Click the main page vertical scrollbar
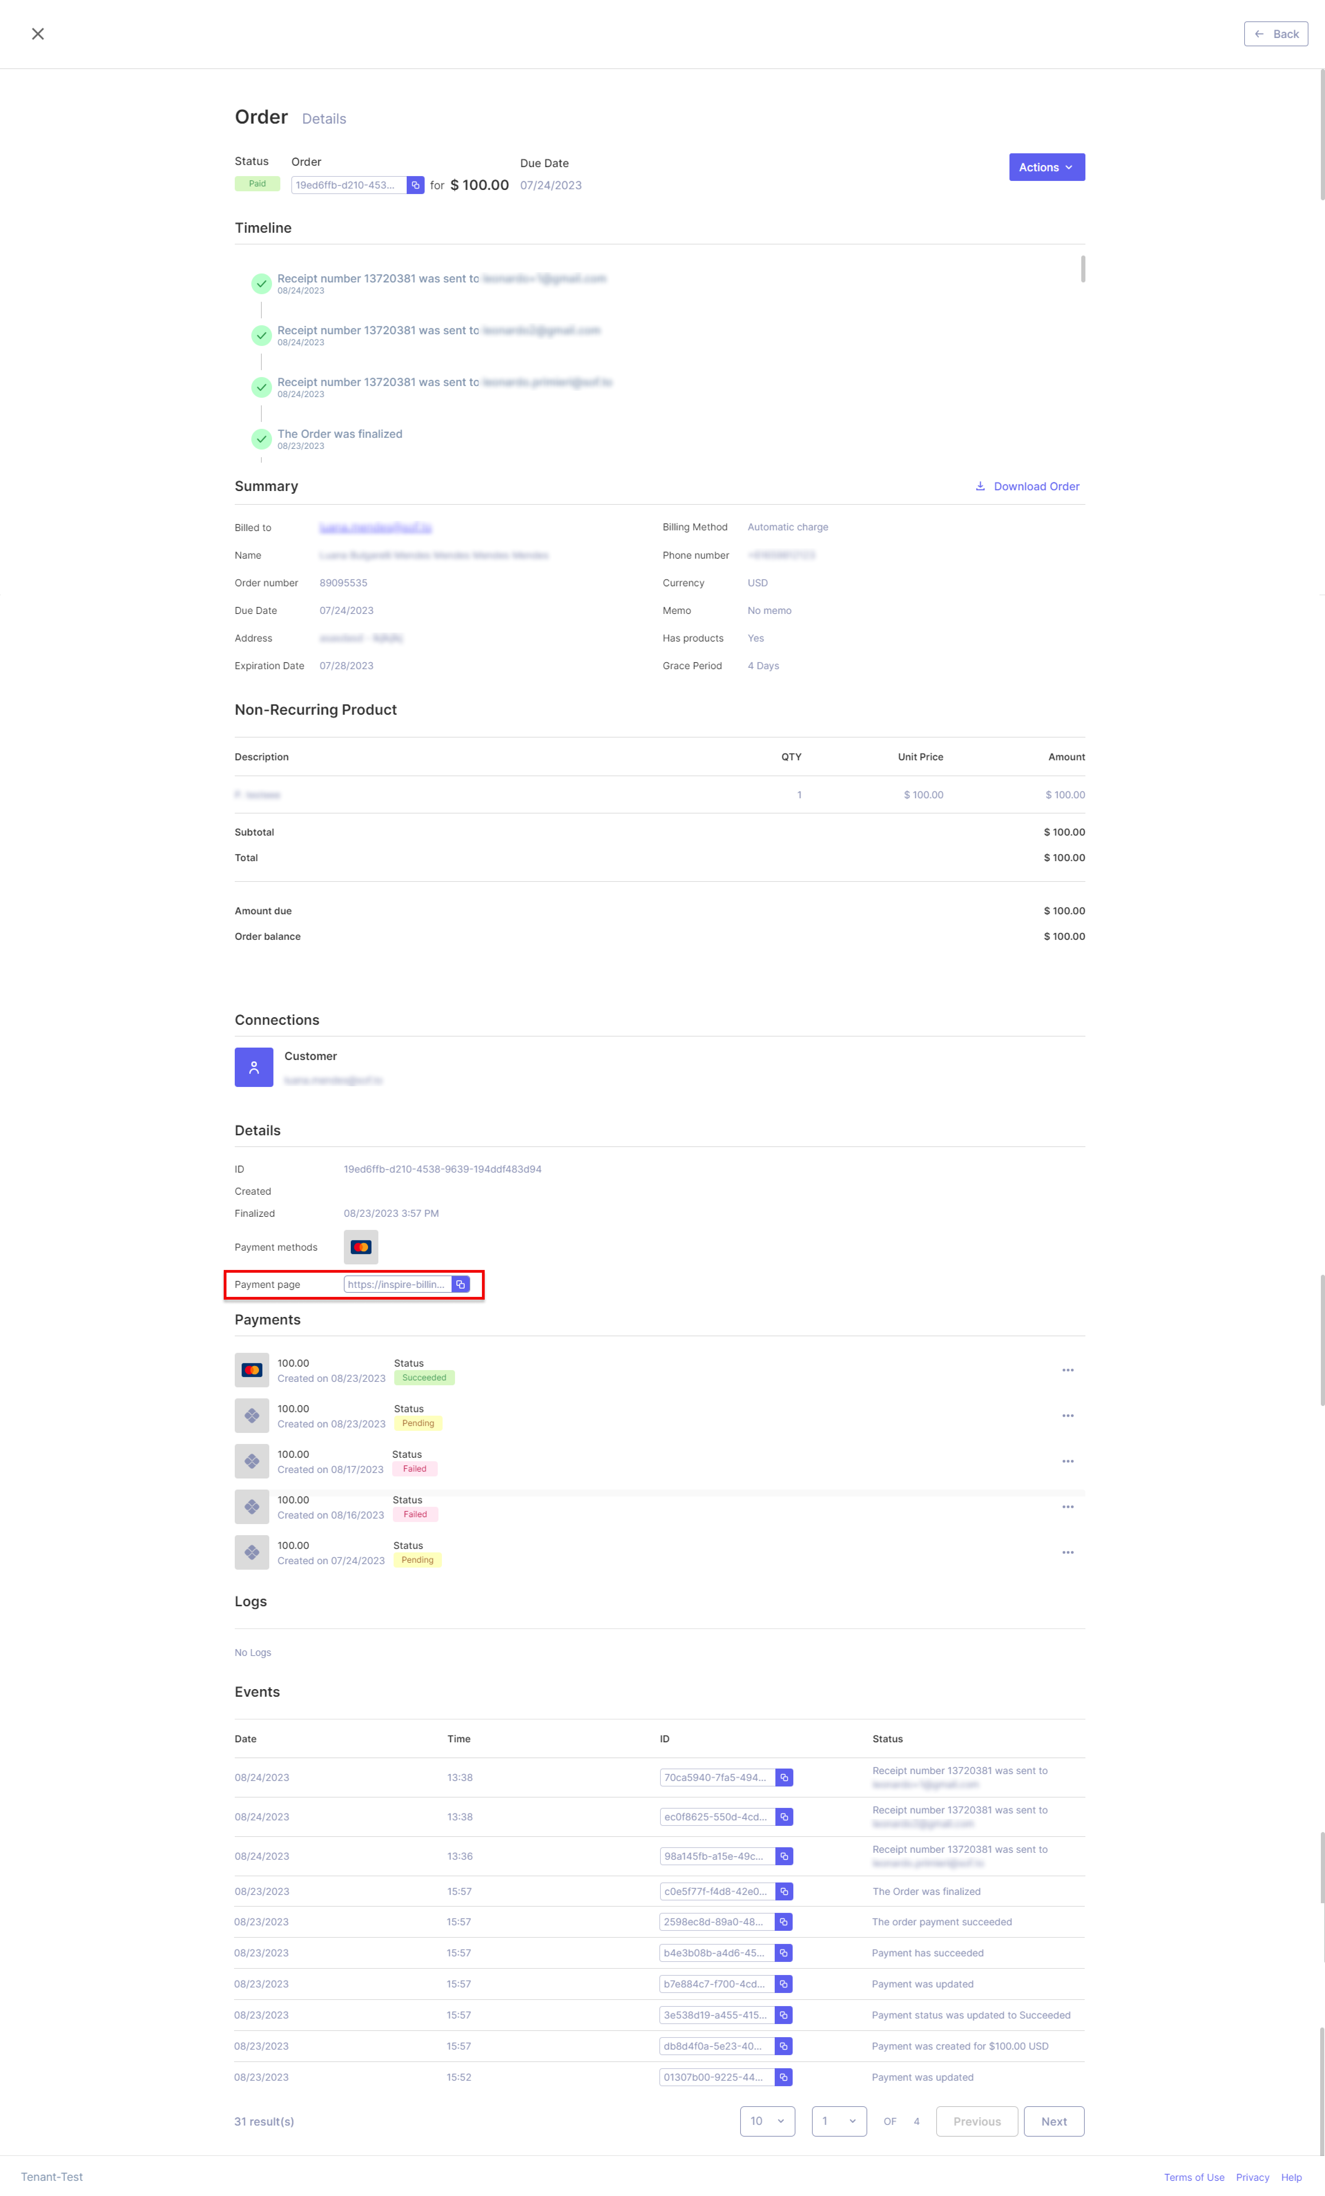The image size is (1325, 2196). pyautogui.click(x=1322, y=135)
